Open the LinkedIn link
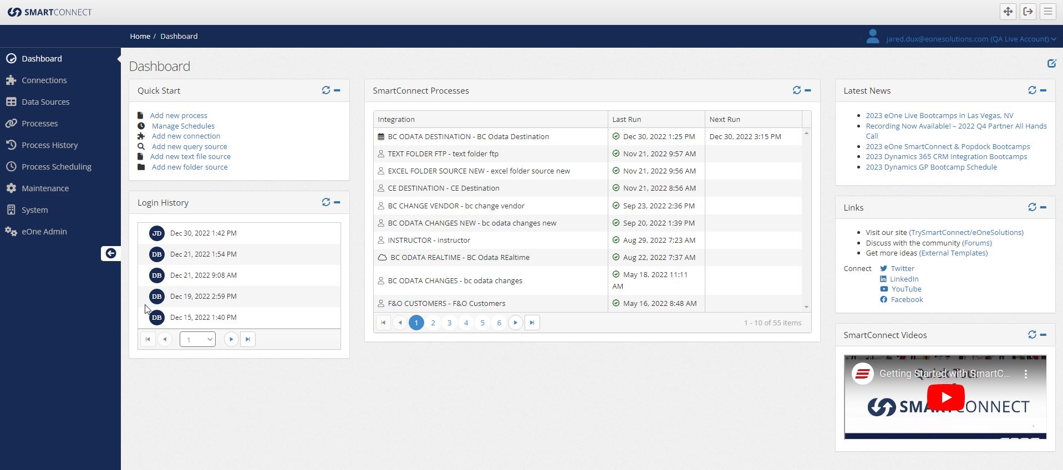Image resolution: width=1063 pixels, height=470 pixels. (904, 279)
